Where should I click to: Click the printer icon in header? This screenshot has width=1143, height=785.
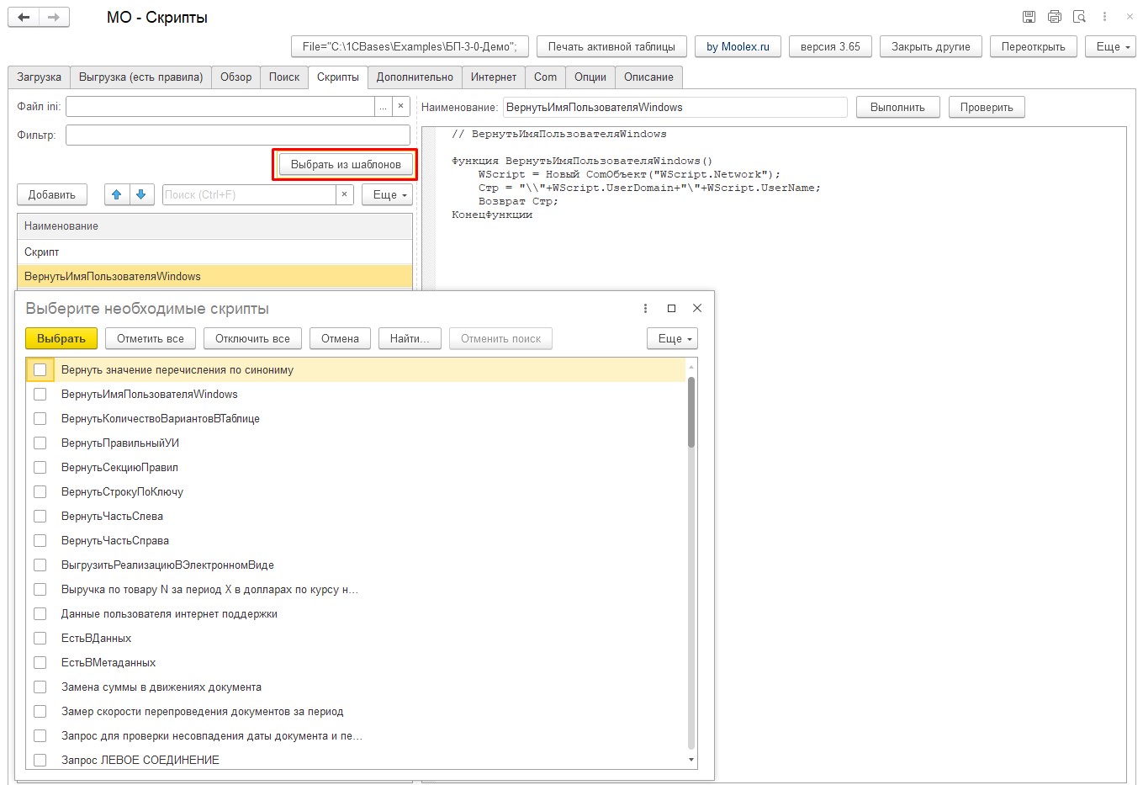(x=1055, y=17)
